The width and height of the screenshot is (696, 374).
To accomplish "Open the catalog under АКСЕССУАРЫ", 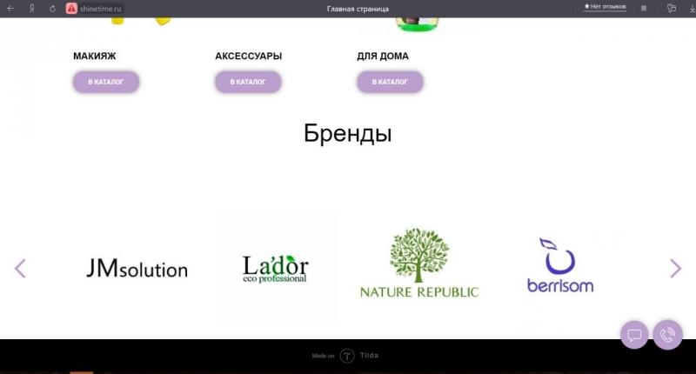I will 248,82.
